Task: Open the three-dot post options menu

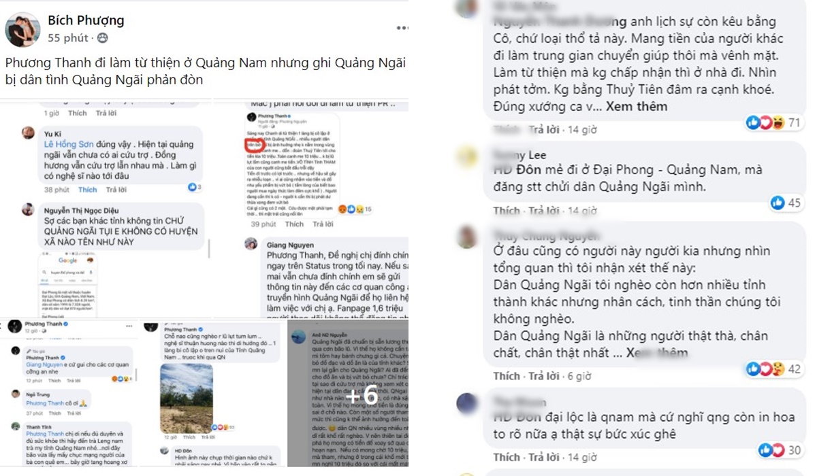Action: click(x=403, y=29)
